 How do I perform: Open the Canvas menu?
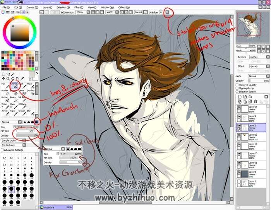click(x=32, y=7)
